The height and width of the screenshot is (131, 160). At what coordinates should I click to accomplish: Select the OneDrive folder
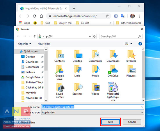click(x=113, y=71)
